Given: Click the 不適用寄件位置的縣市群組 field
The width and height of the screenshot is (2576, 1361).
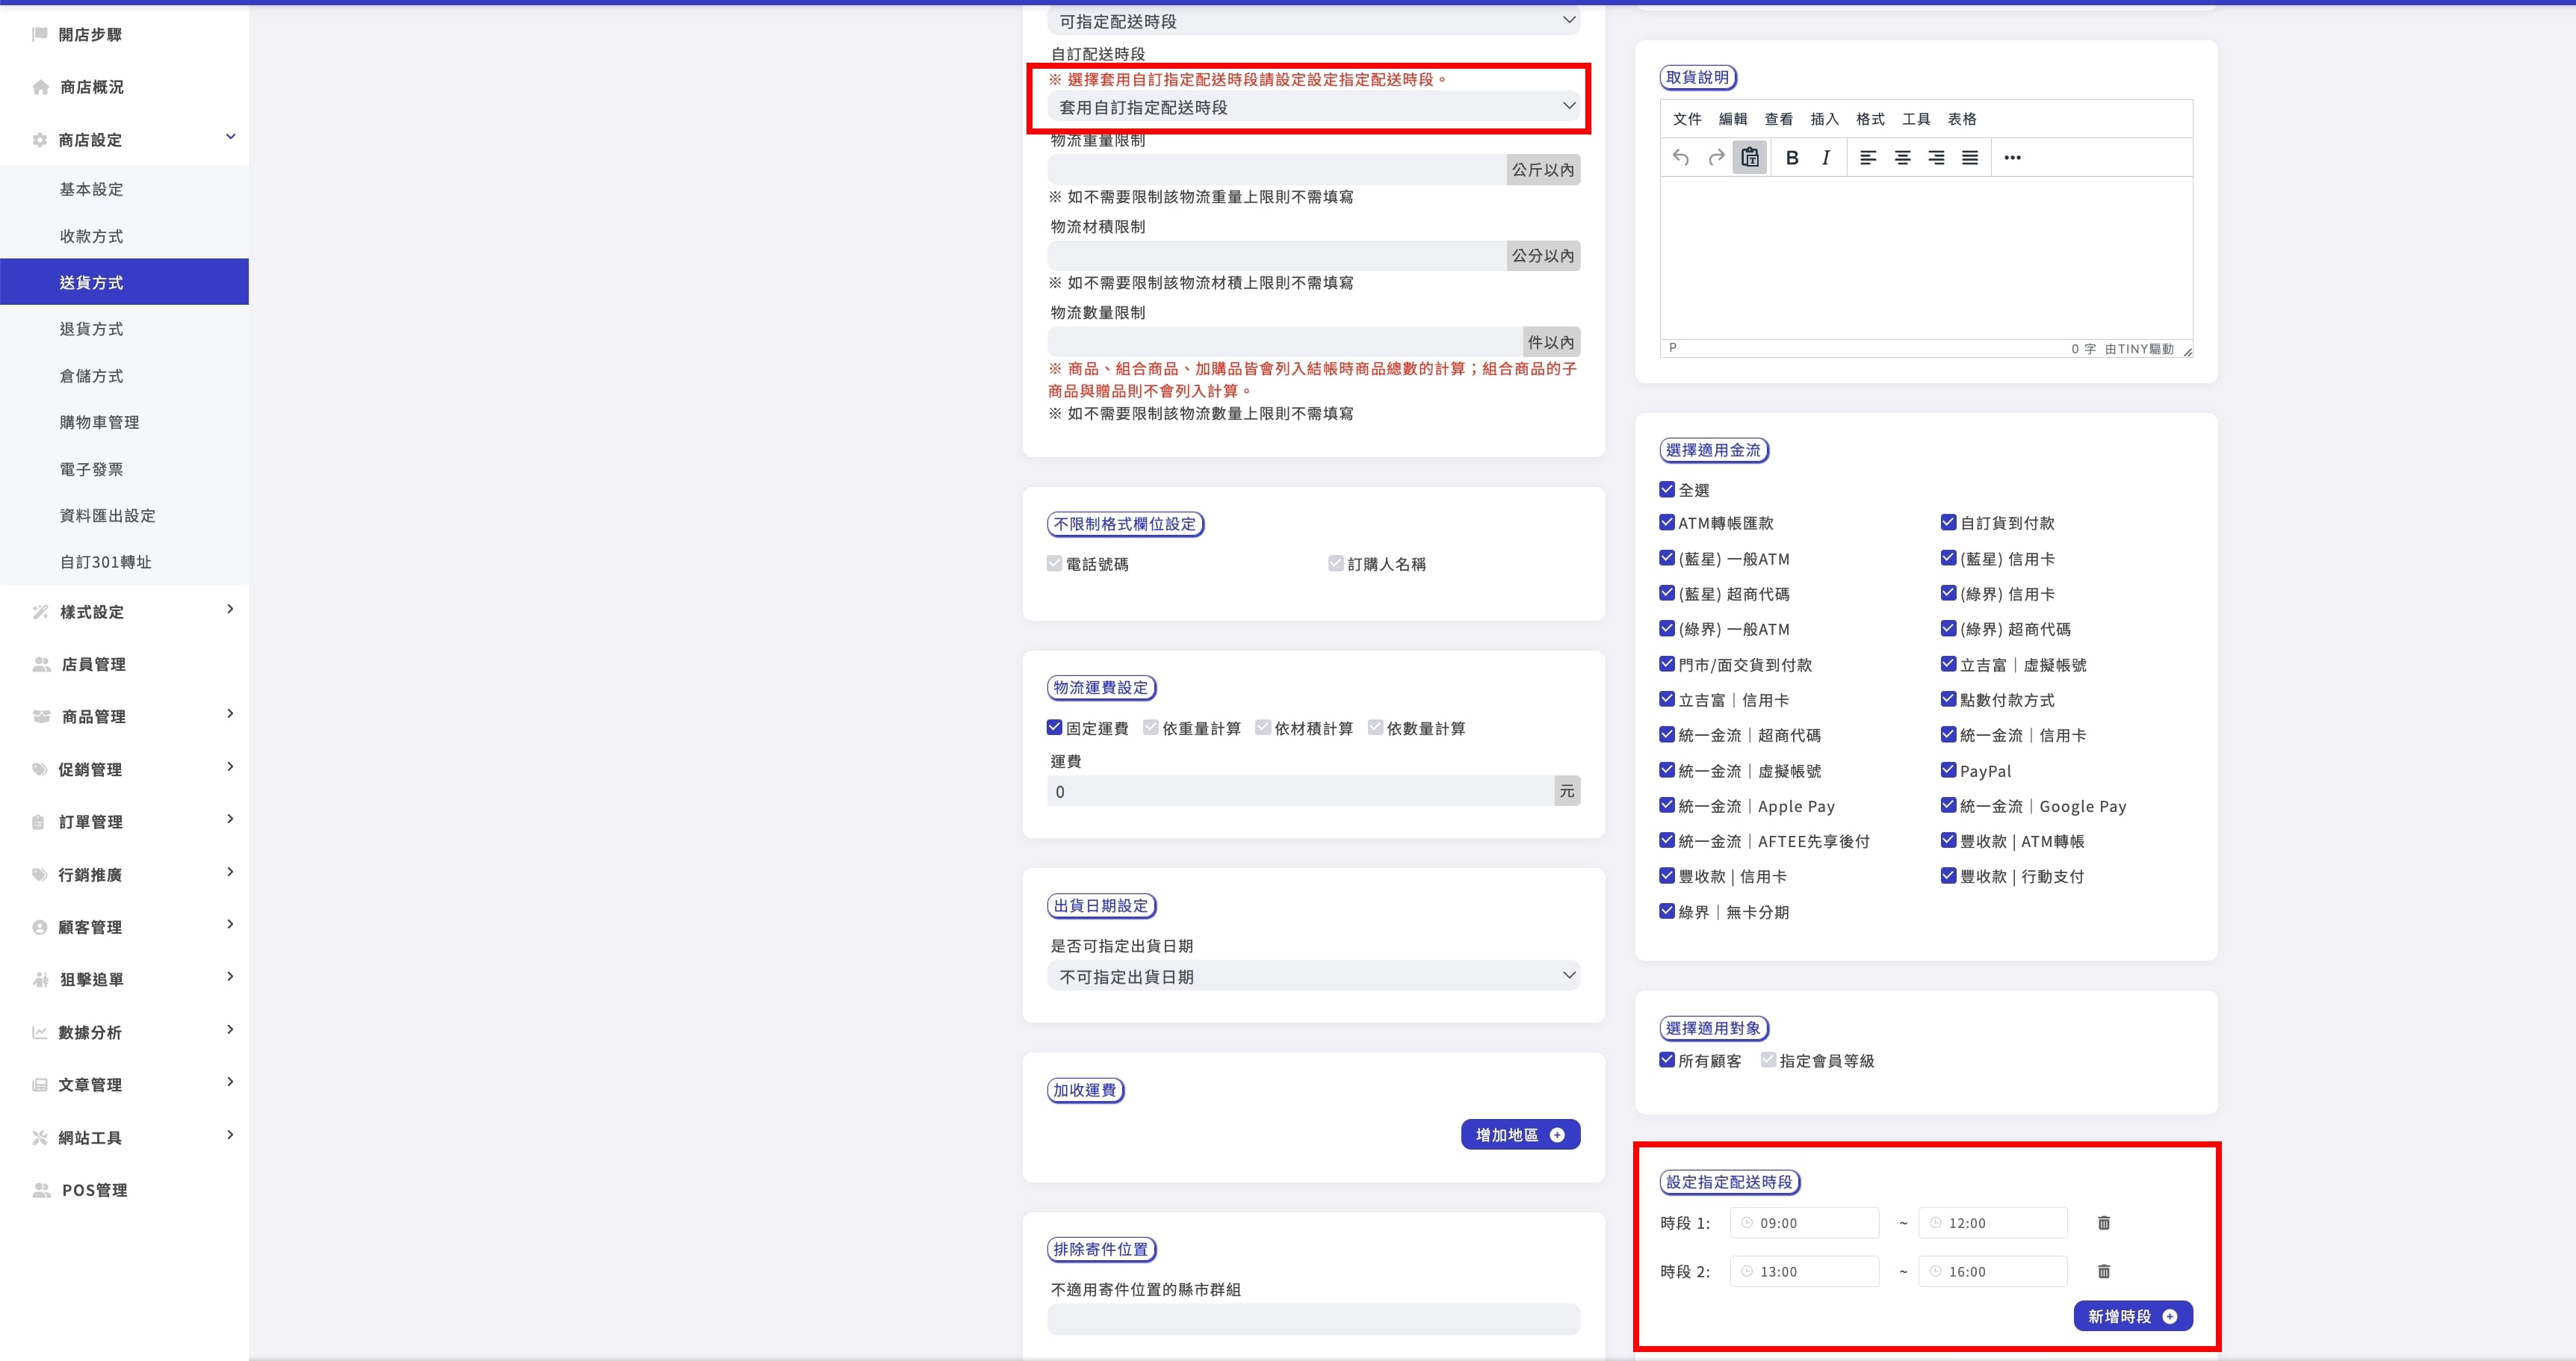Looking at the screenshot, I should click(1313, 1318).
